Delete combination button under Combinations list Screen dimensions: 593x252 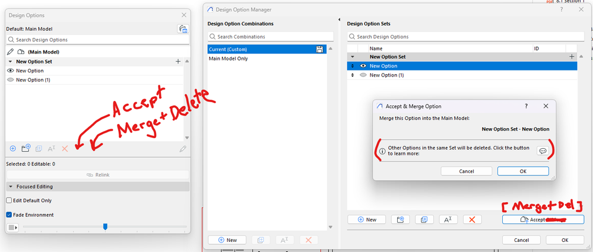click(309, 240)
